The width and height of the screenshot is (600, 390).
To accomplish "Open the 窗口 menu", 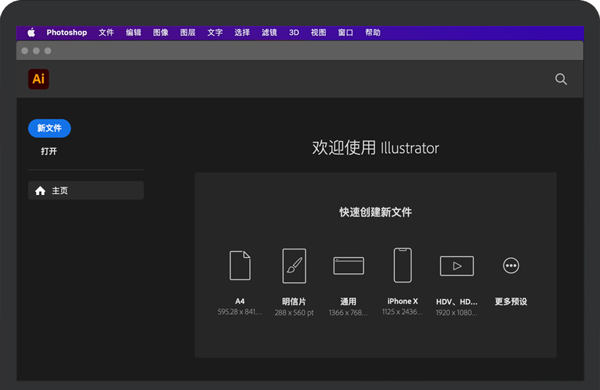I will [x=345, y=33].
